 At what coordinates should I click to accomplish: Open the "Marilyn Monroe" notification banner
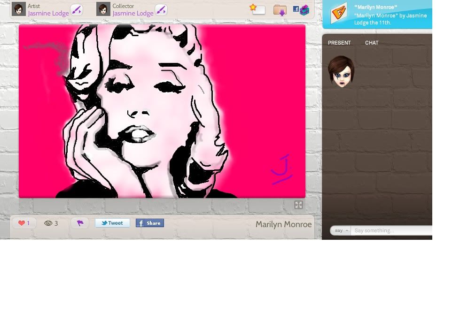point(377,15)
